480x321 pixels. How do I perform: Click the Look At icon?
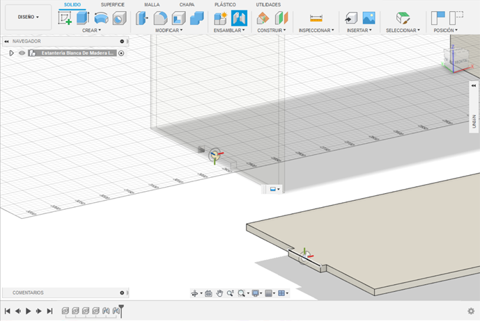[x=208, y=293]
